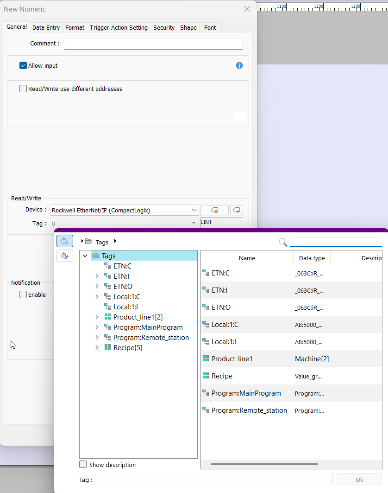Switch to the Data Entry tab
Viewport: 388px width, 493px height.
coord(46,28)
